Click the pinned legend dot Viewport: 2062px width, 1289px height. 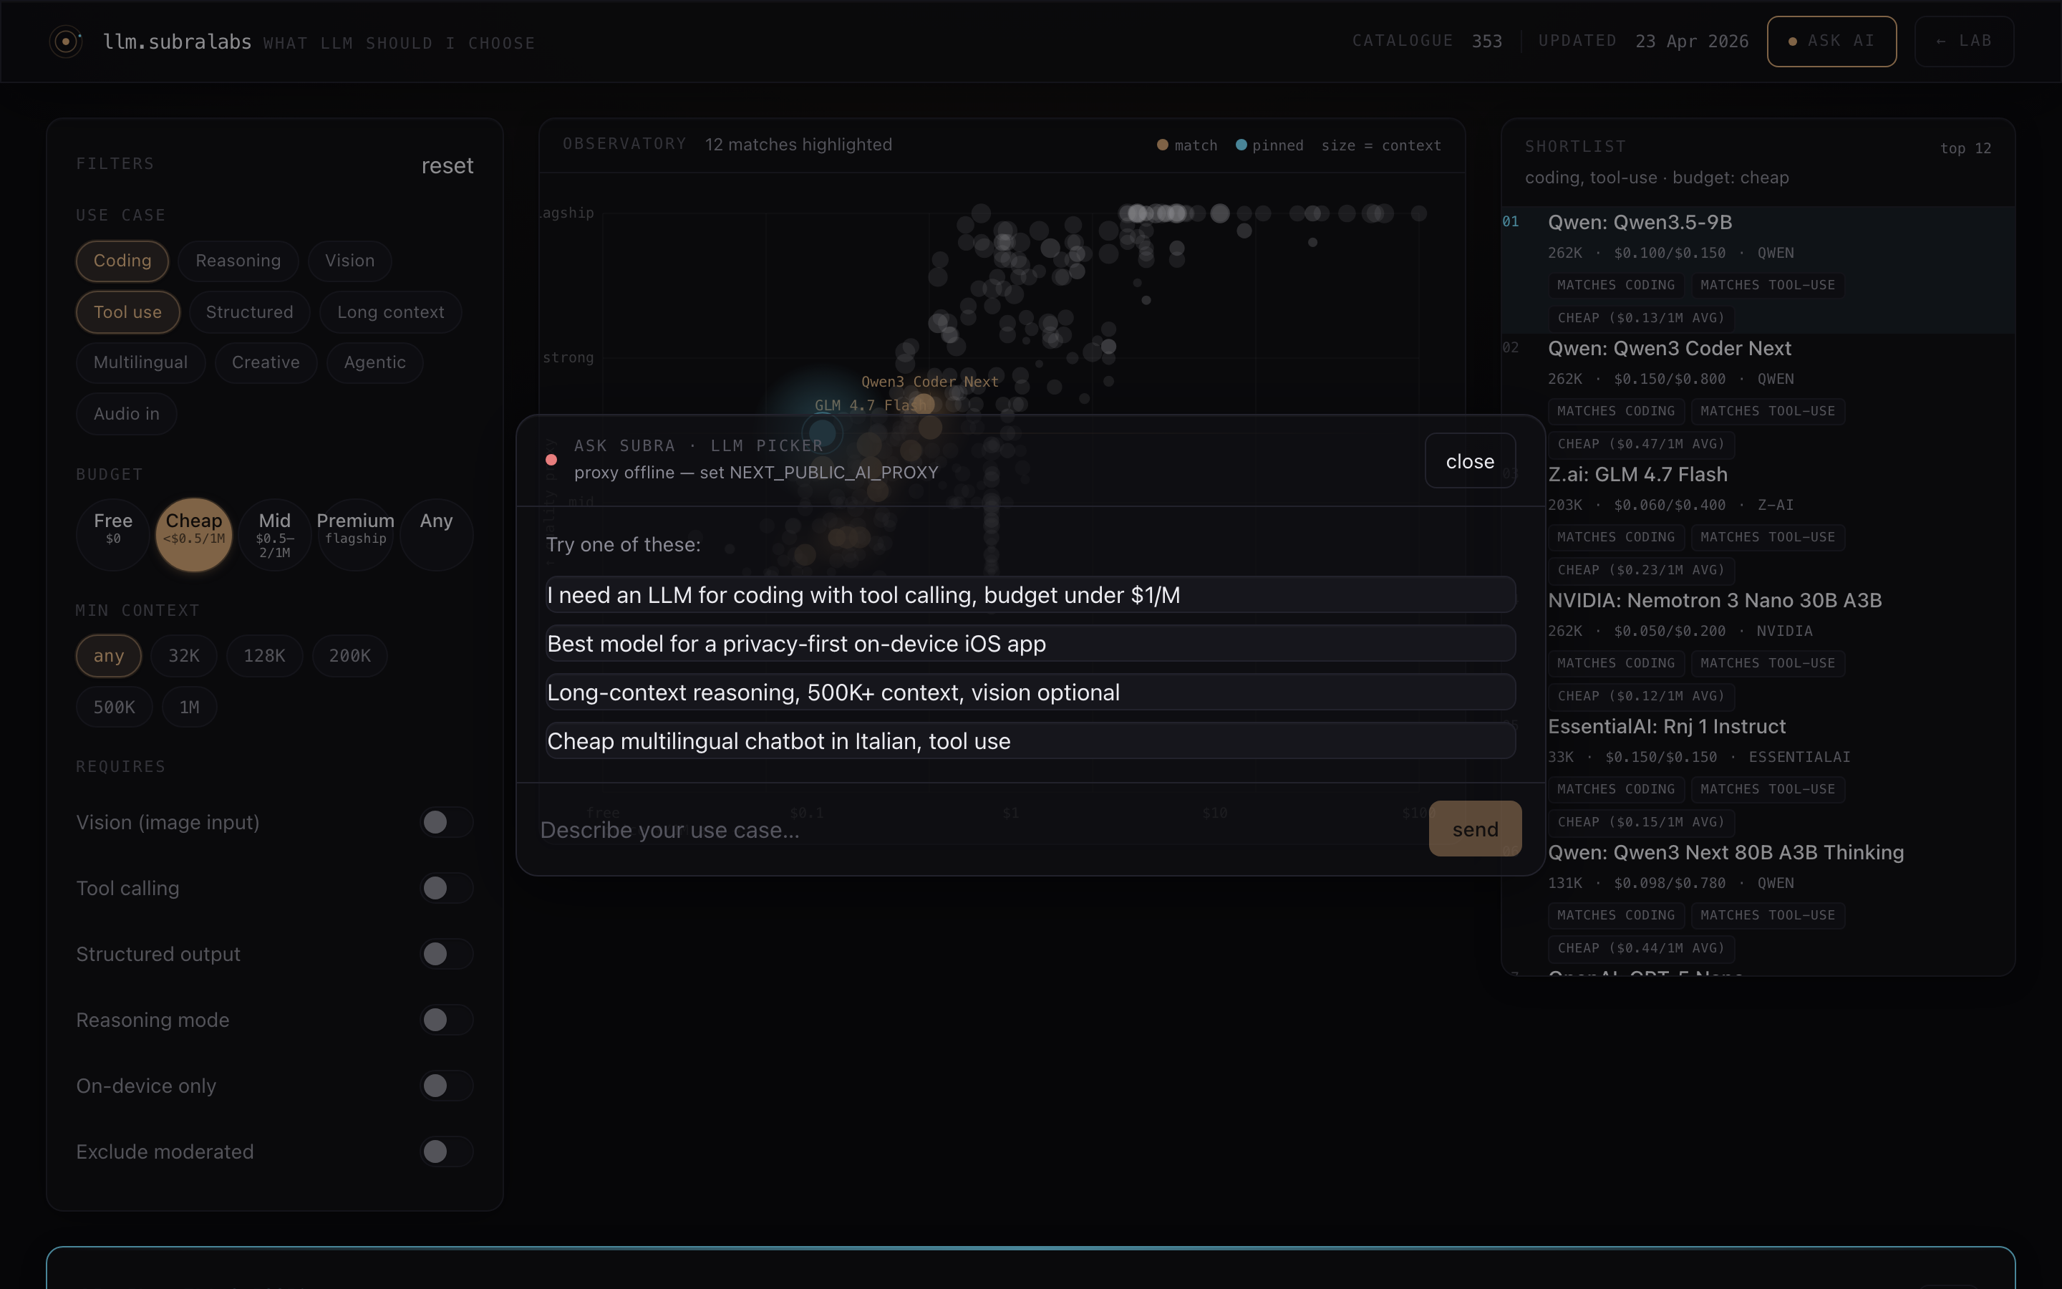pyautogui.click(x=1241, y=145)
